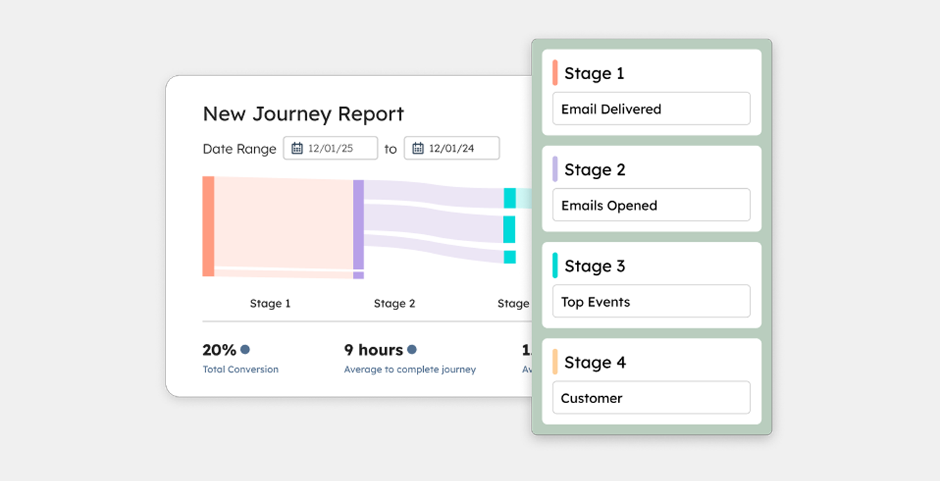This screenshot has width=940, height=481.
Task: Click the info dot beside 20%
Action: pos(245,349)
